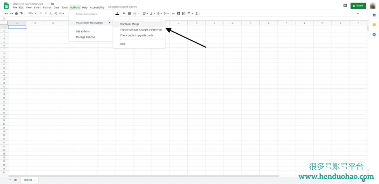Click All changes saved in Drive link

[x=122, y=7]
